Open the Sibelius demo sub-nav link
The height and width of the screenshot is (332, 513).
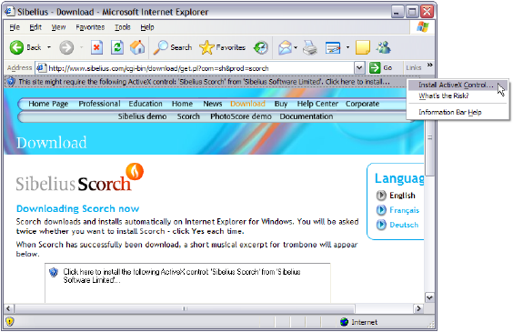point(142,116)
